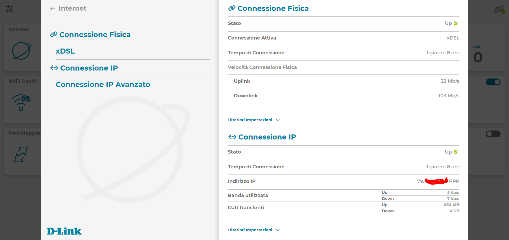The image size is (509, 240).
Task: Expand Ulteriori Impostazioni under Connessione IP
Action: [x=254, y=230]
